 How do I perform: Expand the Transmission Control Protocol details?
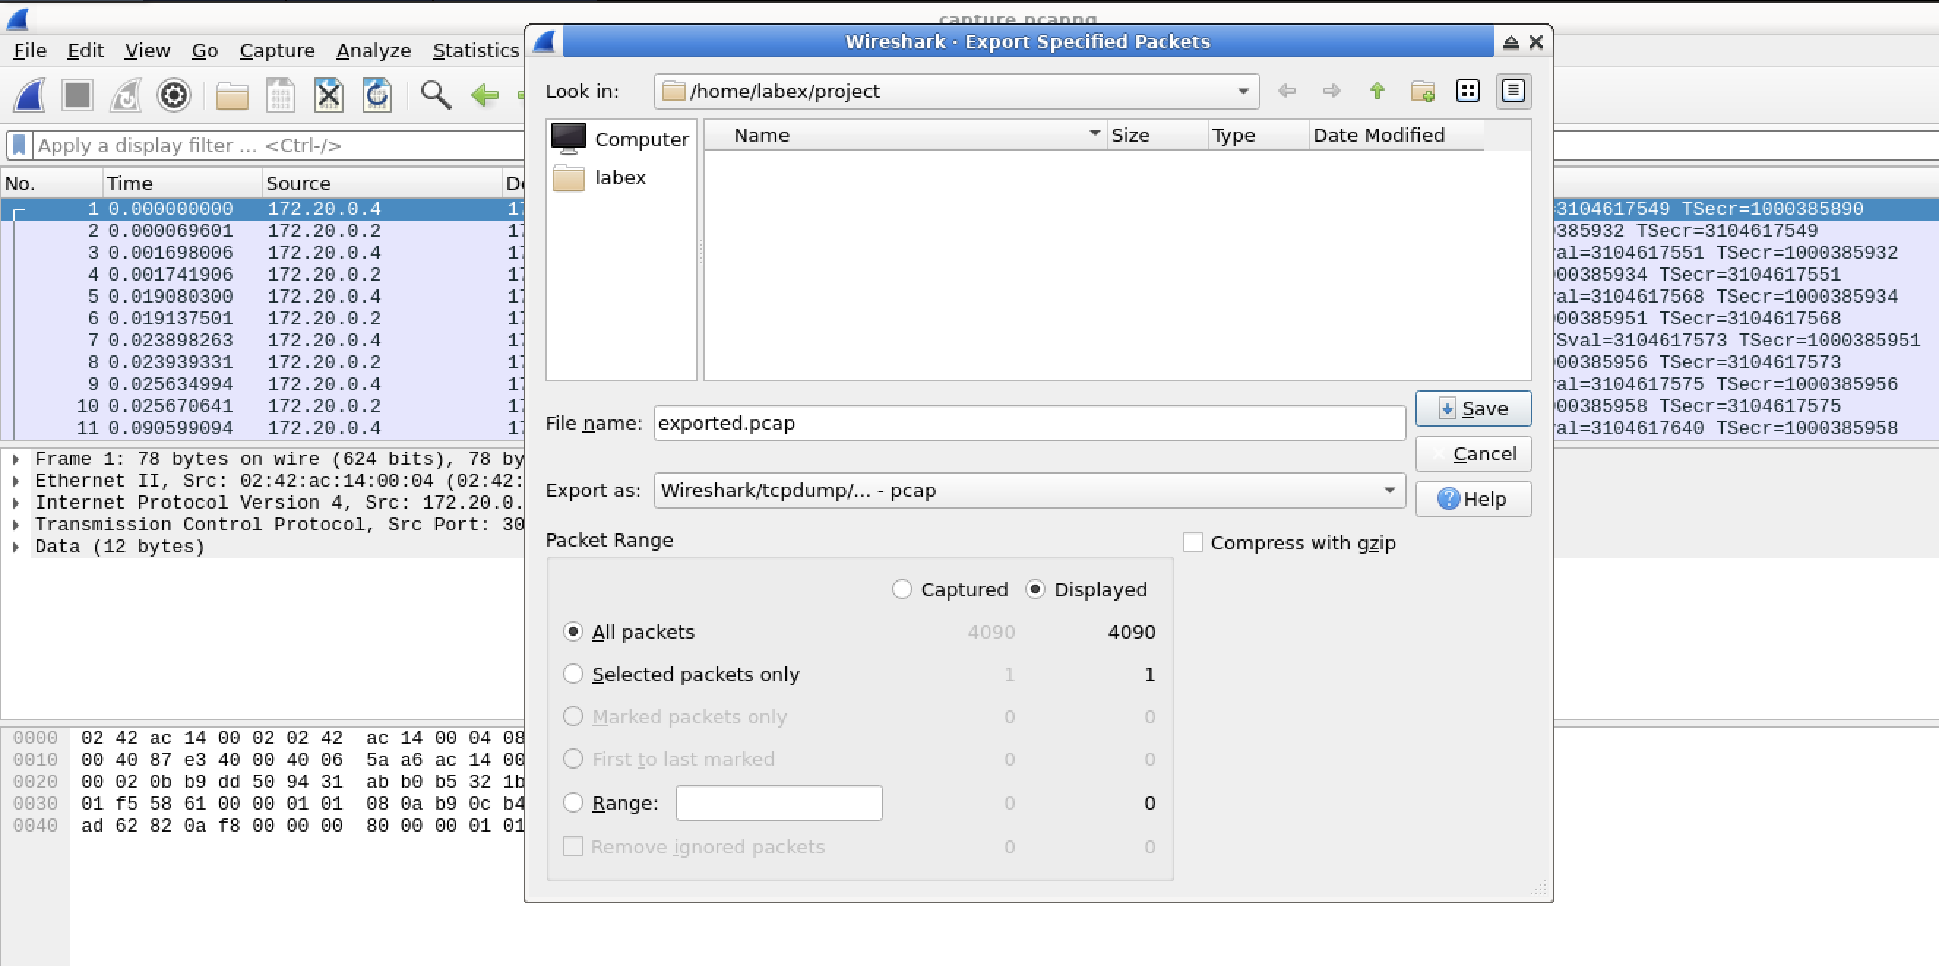point(16,525)
